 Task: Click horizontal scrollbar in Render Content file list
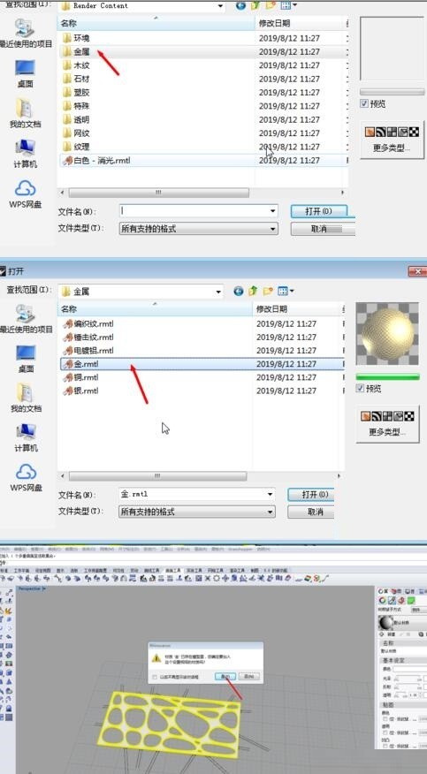coord(158,193)
